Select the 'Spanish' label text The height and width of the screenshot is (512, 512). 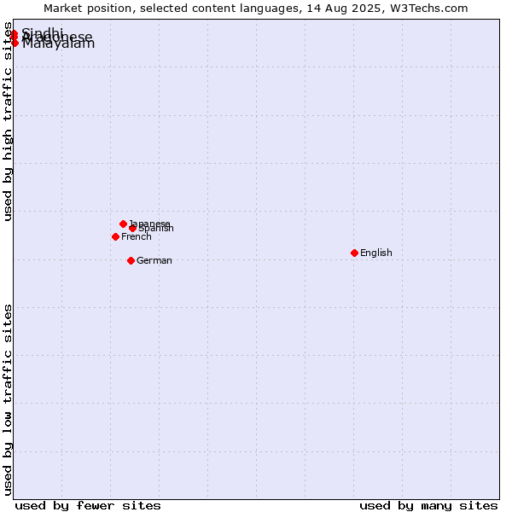(x=156, y=228)
